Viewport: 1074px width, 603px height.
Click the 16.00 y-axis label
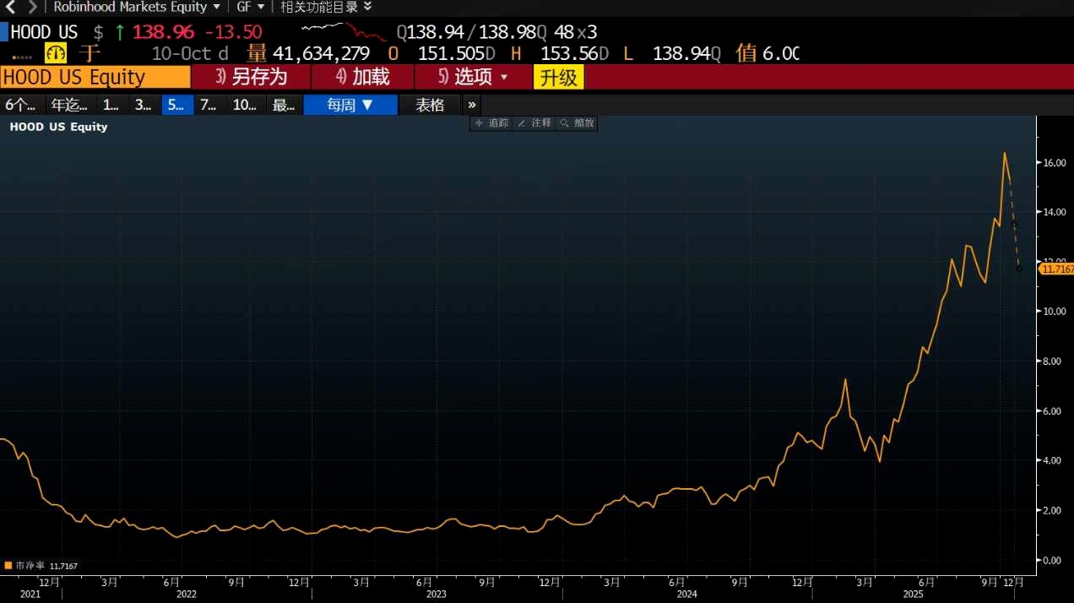pos(1055,162)
